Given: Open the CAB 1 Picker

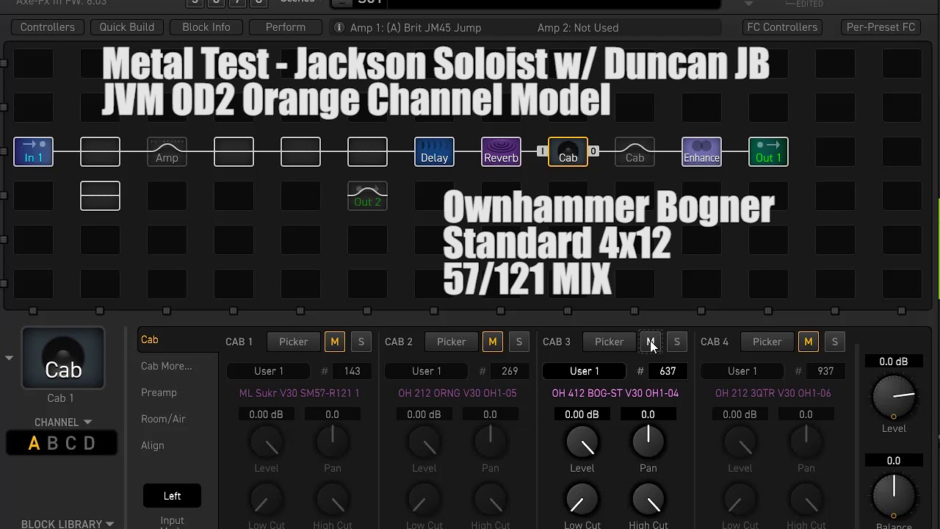Looking at the screenshot, I should coord(294,342).
